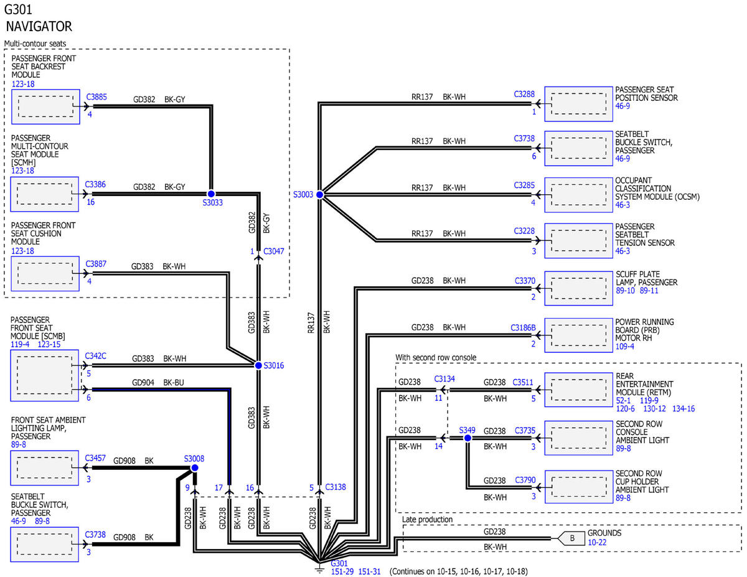Select the Passenger Front Seat Module SCMB box
Viewport: 747px width, 577px height.
(45, 375)
